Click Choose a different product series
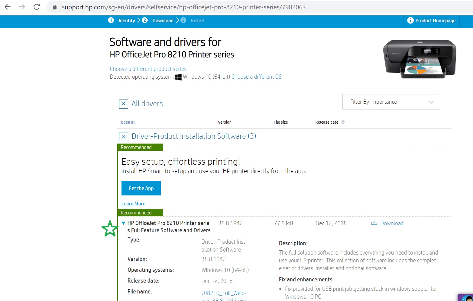The height and width of the screenshot is (301, 473). 148,69
